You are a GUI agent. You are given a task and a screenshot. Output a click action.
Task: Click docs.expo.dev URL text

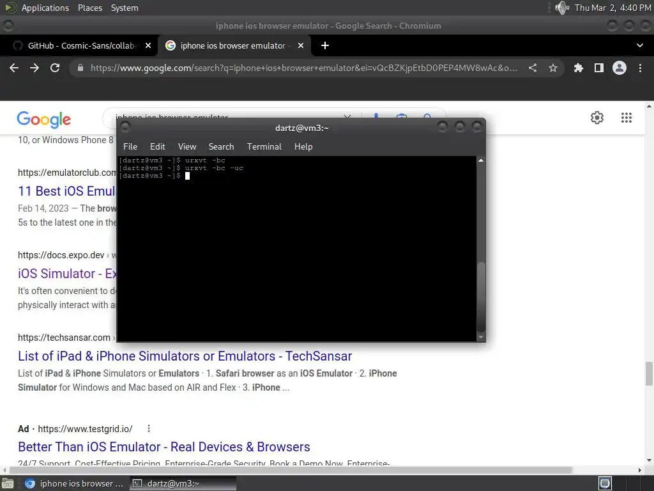(61, 255)
